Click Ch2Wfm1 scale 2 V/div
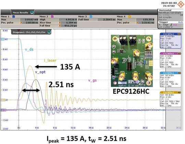Screen dimensions: 185x144 (166, 56)
